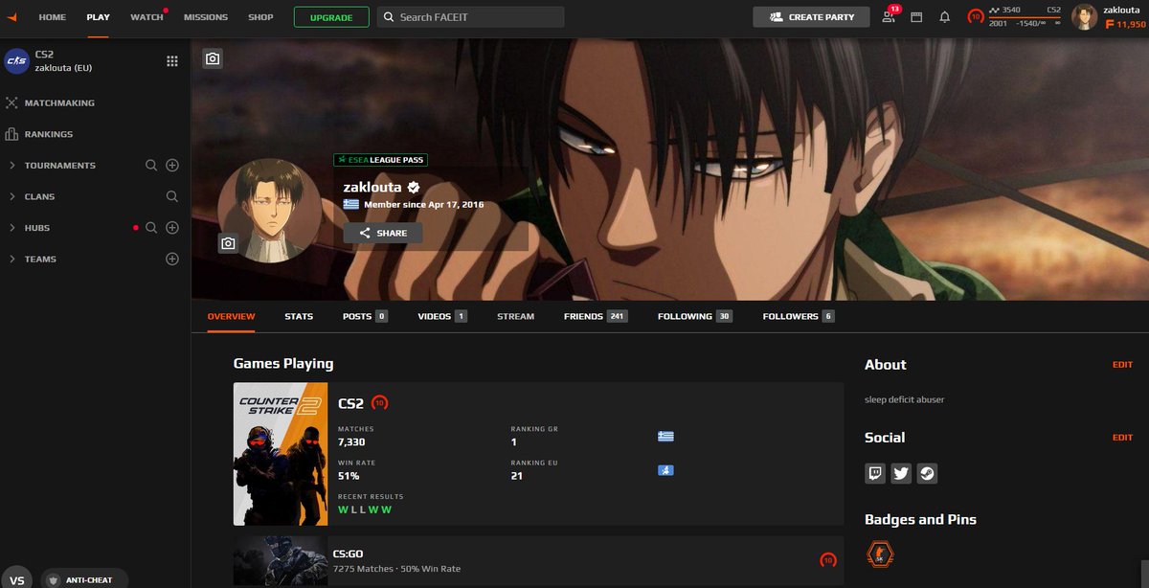Switch to the Friends tab

(596, 316)
